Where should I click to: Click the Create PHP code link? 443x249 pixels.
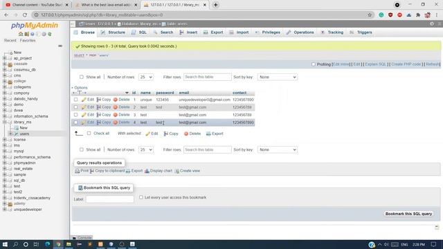[406, 64]
